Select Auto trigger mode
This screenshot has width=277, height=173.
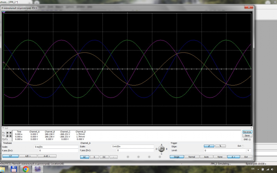click(206, 157)
